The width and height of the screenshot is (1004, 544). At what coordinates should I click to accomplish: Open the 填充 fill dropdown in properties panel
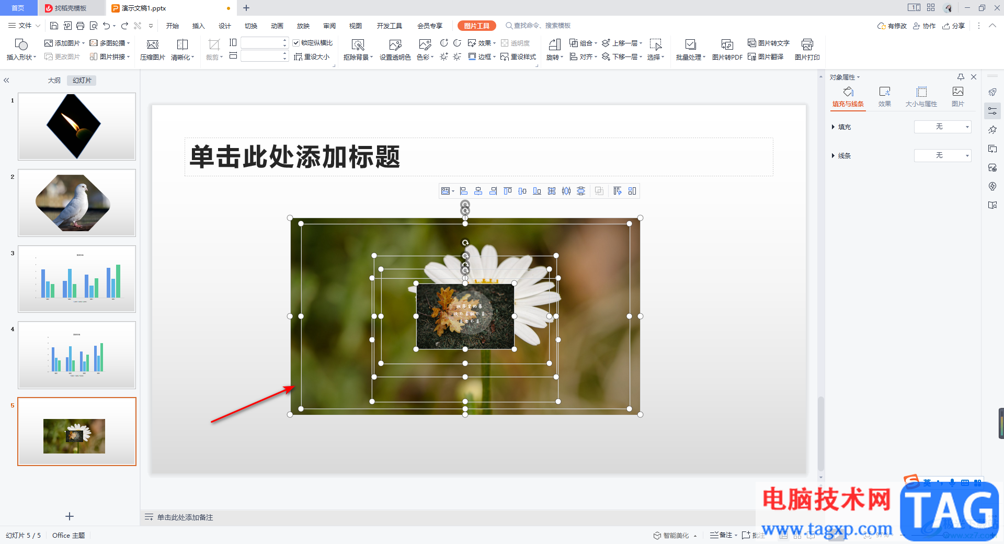(x=942, y=127)
